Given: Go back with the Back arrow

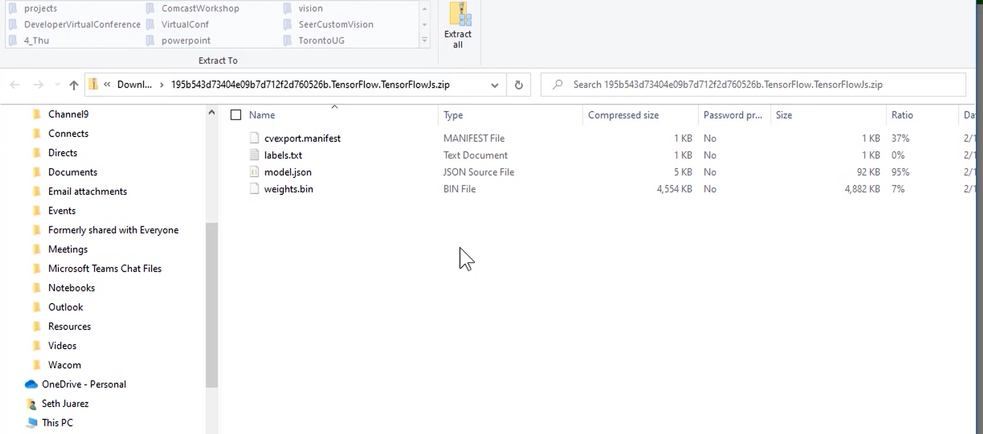Looking at the screenshot, I should coord(15,85).
